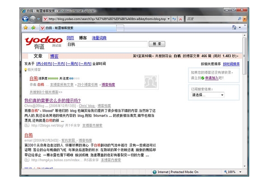Open 本博客内搜索 under 2blogs.net result
Image resolution: width=269 pixels, height=184 pixels.
point(92,126)
